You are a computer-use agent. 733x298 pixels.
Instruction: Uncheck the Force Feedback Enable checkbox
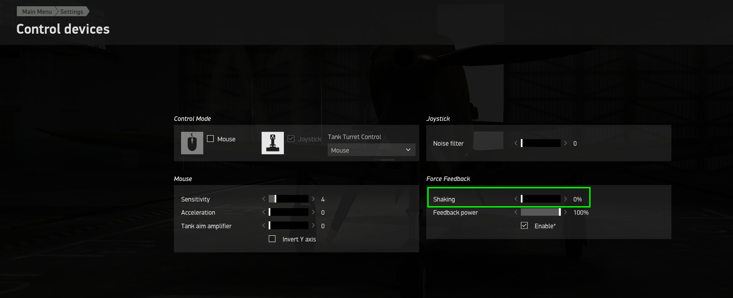tap(524, 226)
